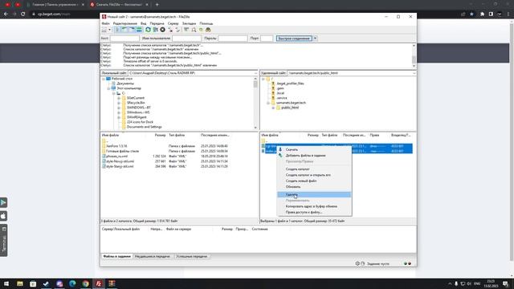Open the Site Manager dropdown arrow
This screenshot has height=289, width=514.
coord(109,30)
